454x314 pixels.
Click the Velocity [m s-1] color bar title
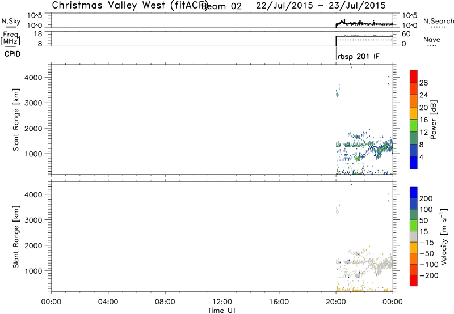pos(444,236)
